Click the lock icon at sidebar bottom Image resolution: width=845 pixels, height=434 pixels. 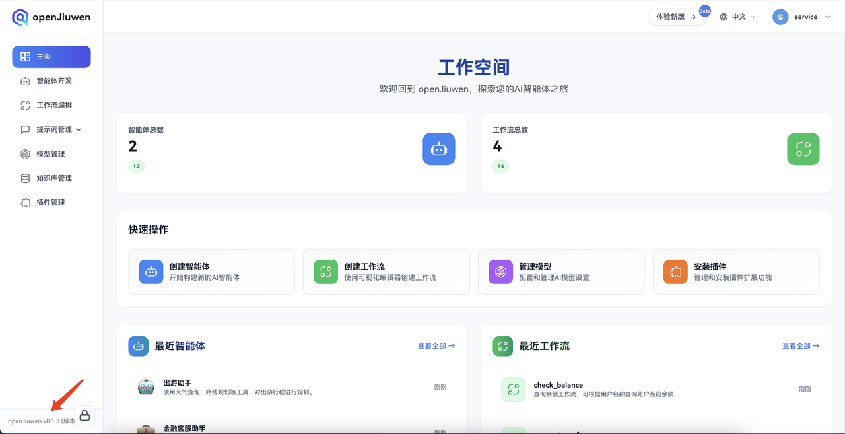click(x=84, y=416)
